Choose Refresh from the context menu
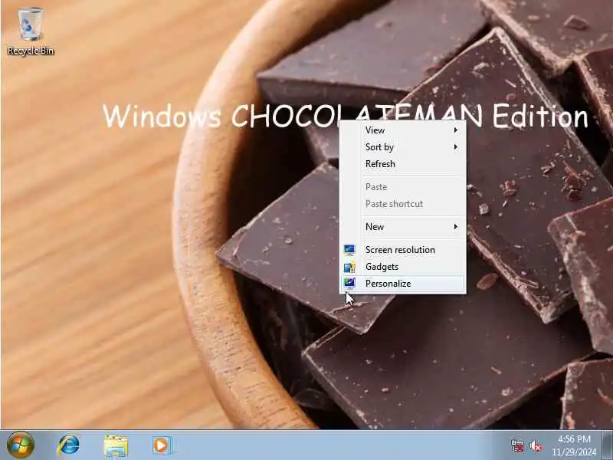 [403, 164]
